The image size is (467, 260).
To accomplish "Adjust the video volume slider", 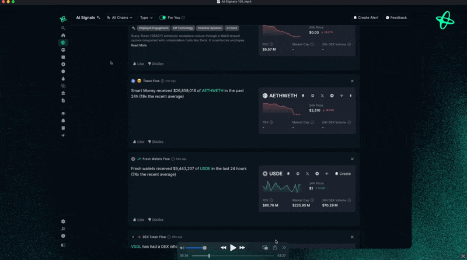I will 196,248.
